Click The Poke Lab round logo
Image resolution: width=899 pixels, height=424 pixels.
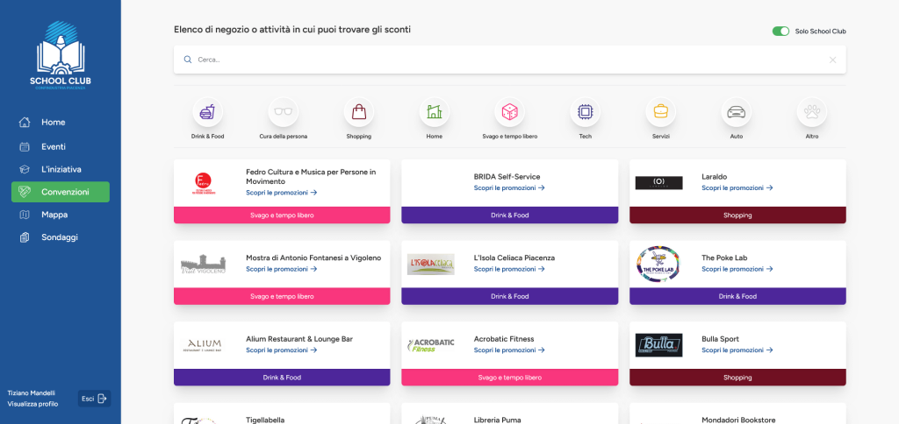[658, 264]
